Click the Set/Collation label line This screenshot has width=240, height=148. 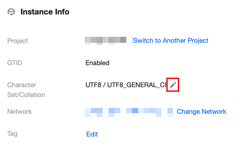pos(26,95)
